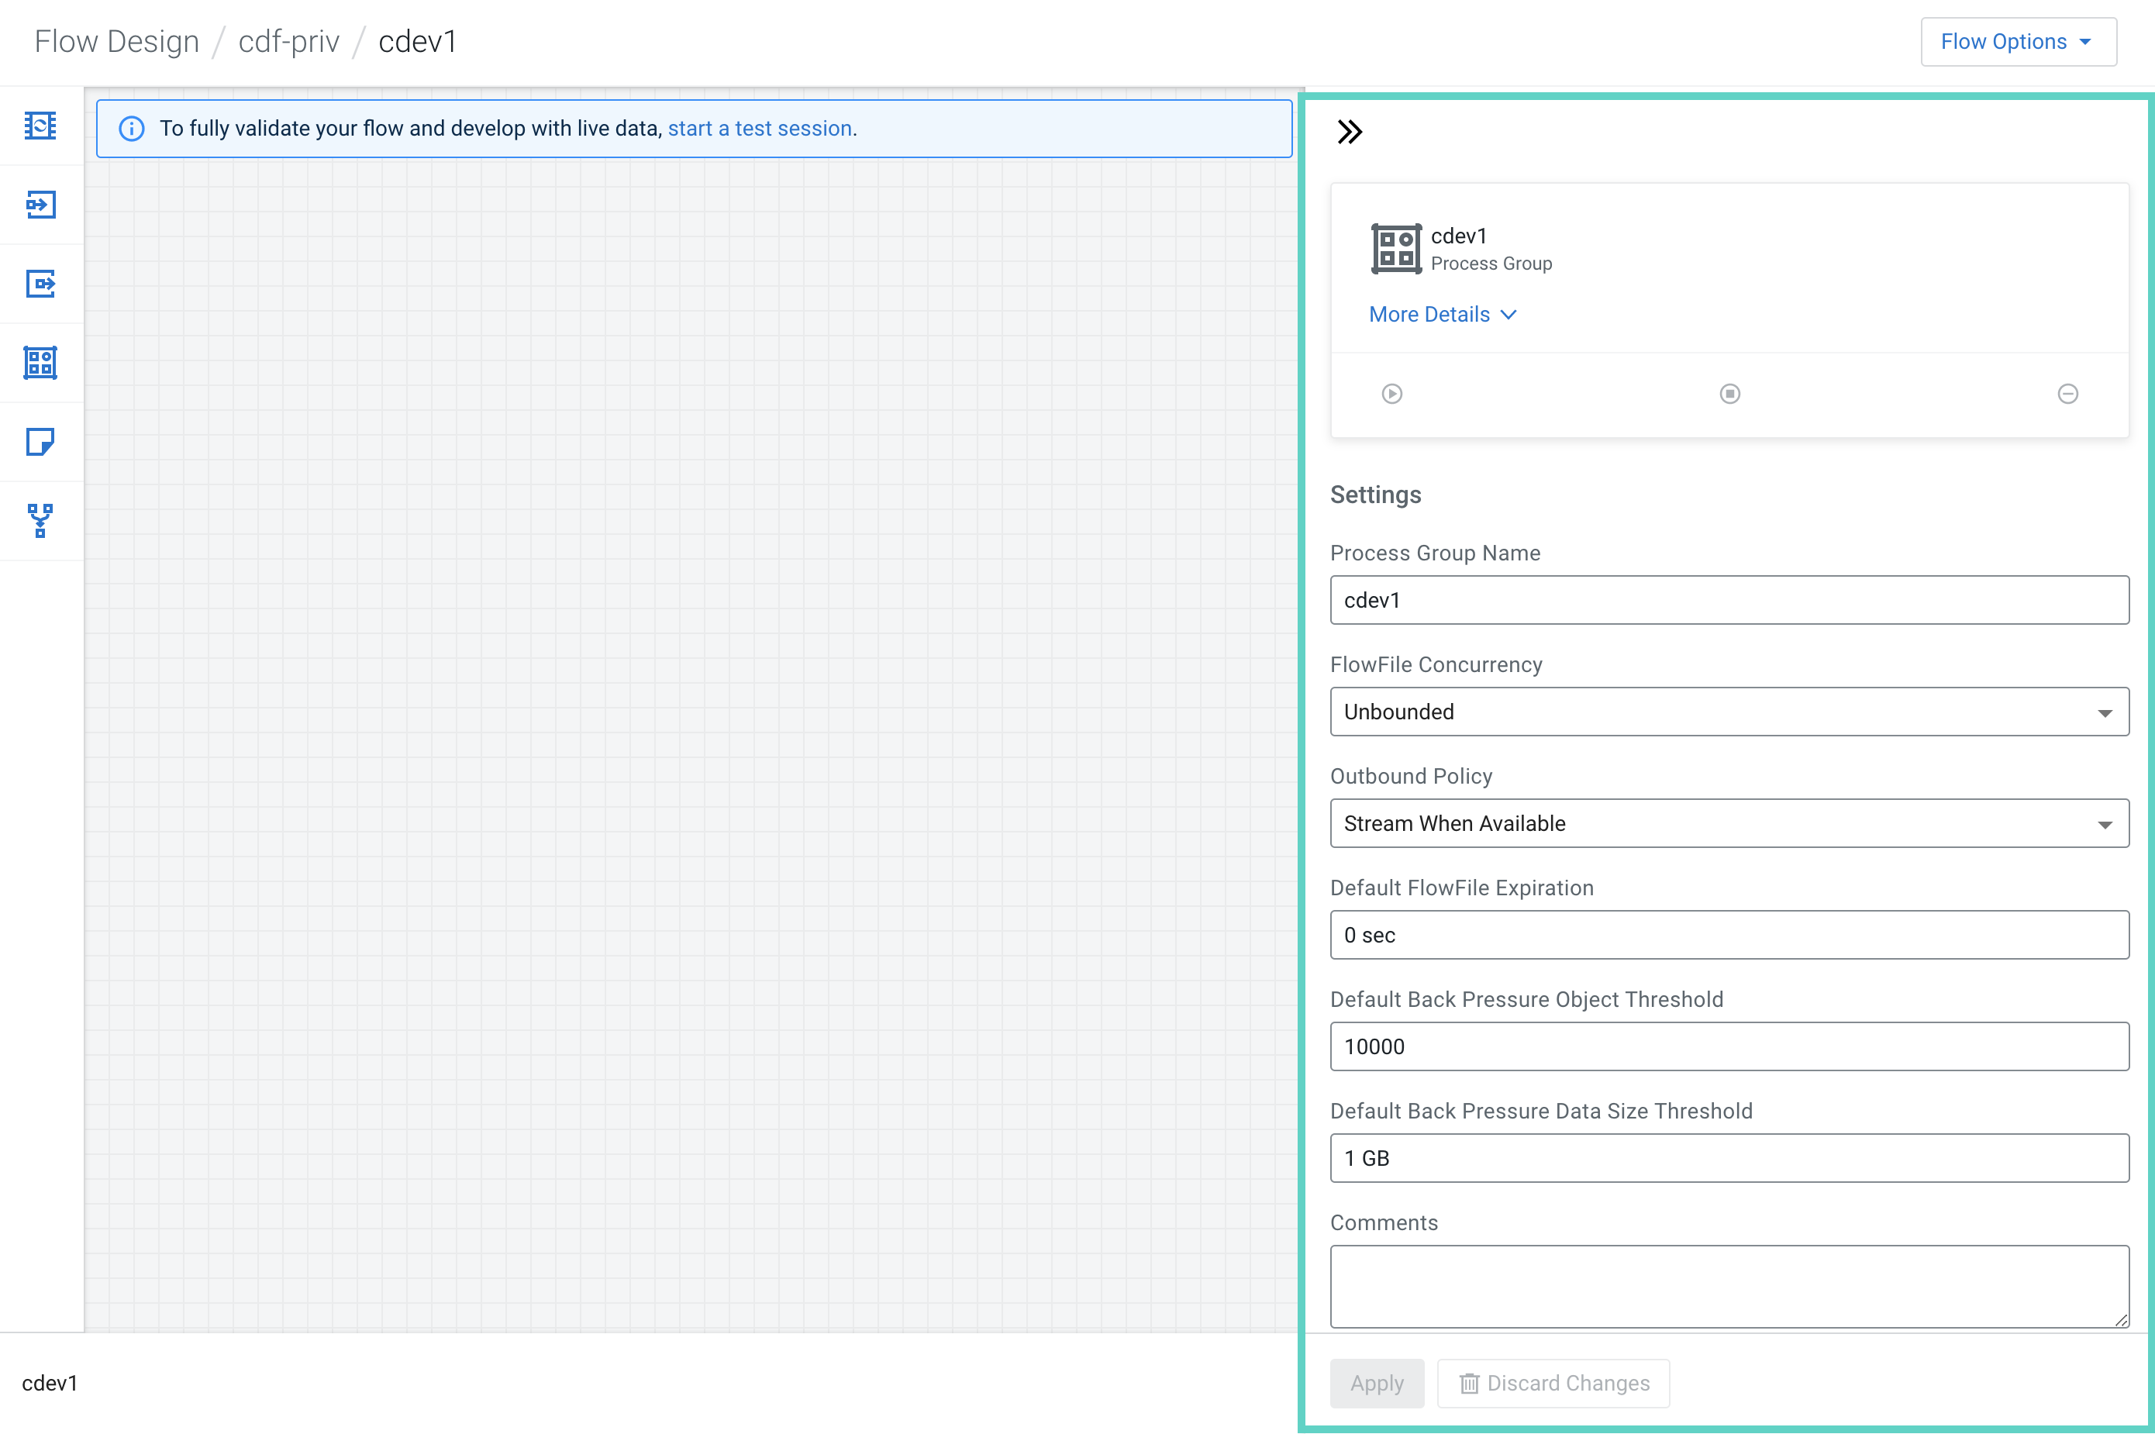This screenshot has height=1434, width=2155.
Task: Start the cdev1 process group
Action: coord(1391,393)
